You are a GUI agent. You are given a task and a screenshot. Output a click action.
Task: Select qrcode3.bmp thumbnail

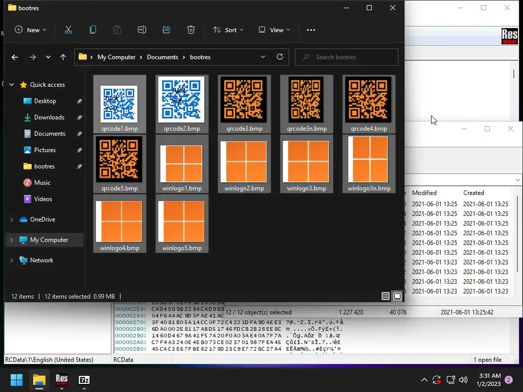(x=244, y=104)
